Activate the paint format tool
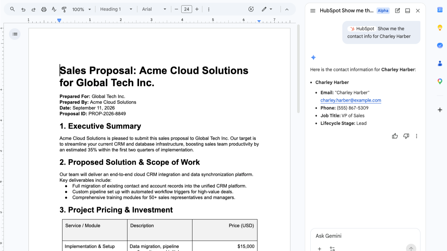This screenshot has width=447, height=251. 64,9
